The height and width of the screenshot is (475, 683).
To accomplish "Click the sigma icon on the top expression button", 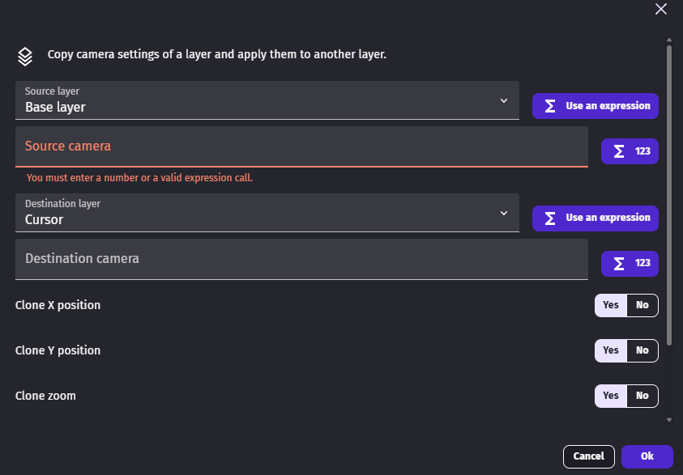I will coord(550,105).
